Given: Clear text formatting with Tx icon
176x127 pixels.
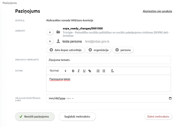Looking at the screenshot, I should pos(112,71).
